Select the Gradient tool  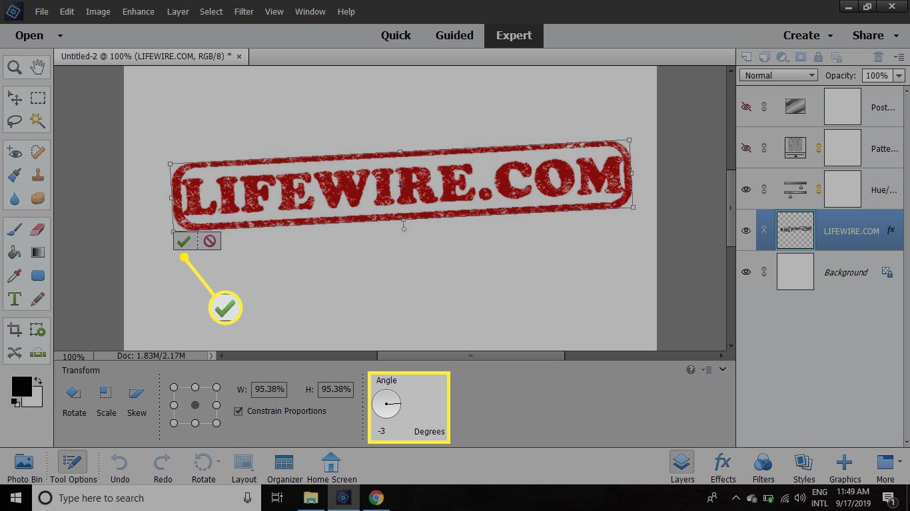pos(38,253)
